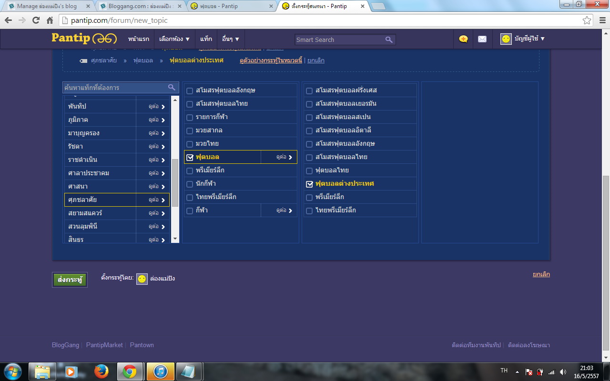Check the นักกีฬา checkbox
The height and width of the screenshot is (381, 610).
point(190,184)
